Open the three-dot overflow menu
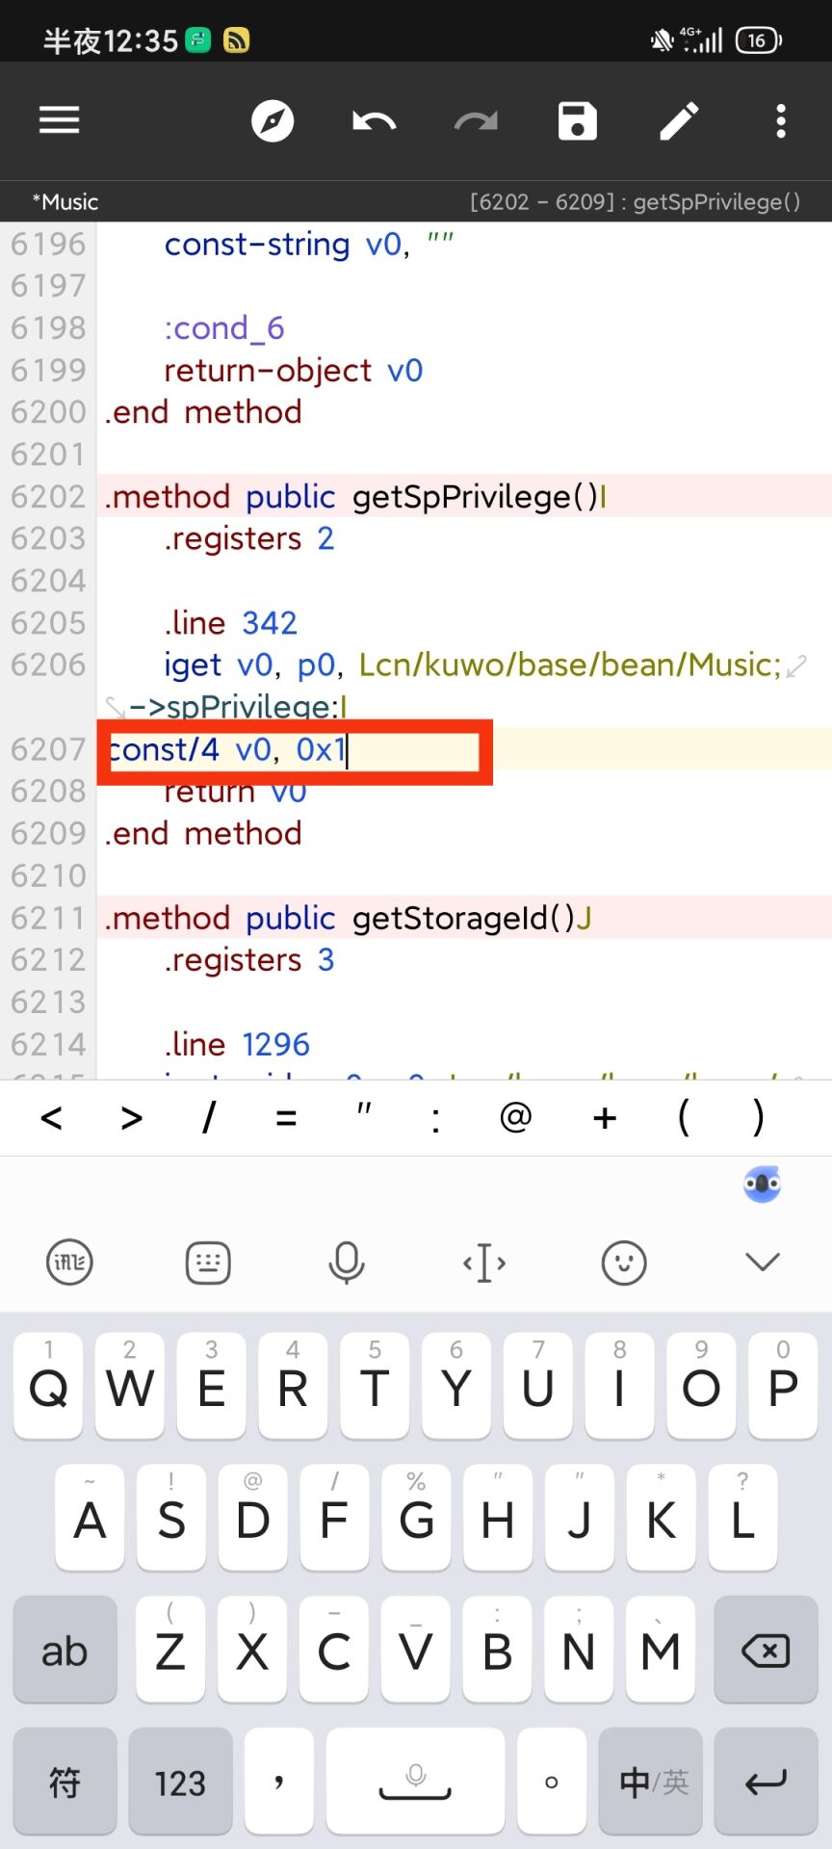The width and height of the screenshot is (832, 1849). pos(781,121)
